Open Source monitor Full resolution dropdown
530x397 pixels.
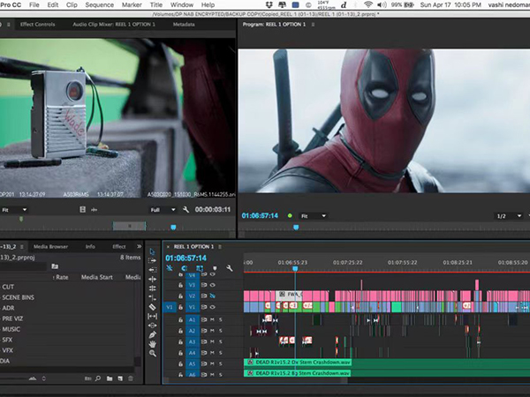pos(163,210)
